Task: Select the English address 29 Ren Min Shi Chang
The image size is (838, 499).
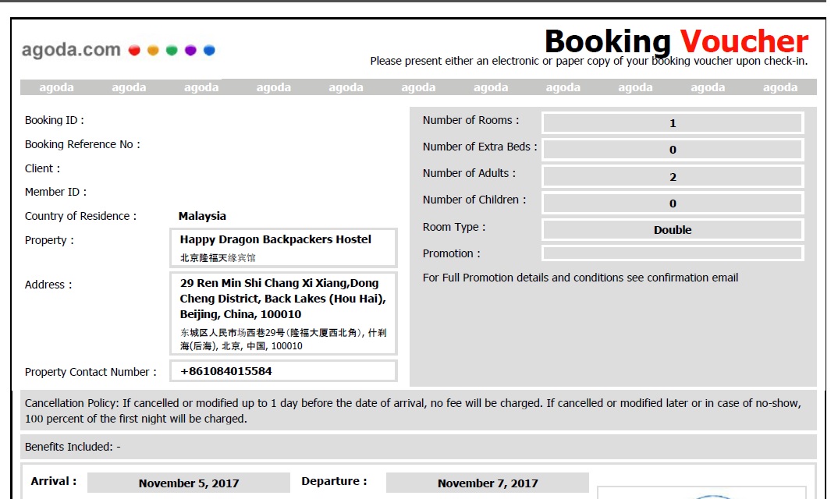Action: (282, 299)
